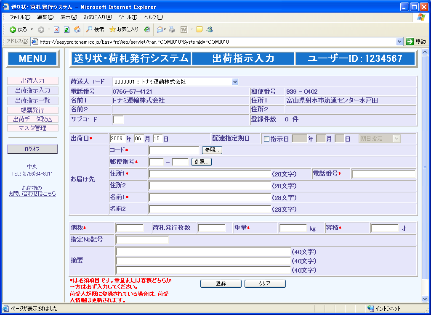This screenshot has width=431, height=315.
Task: Click the 重量 kg input field
Action: (x=293, y=228)
